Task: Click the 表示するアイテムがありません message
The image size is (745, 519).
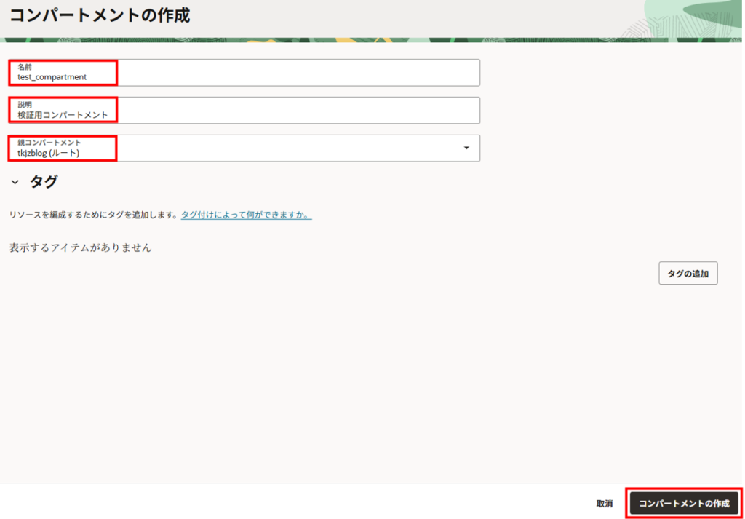Action: coord(80,247)
